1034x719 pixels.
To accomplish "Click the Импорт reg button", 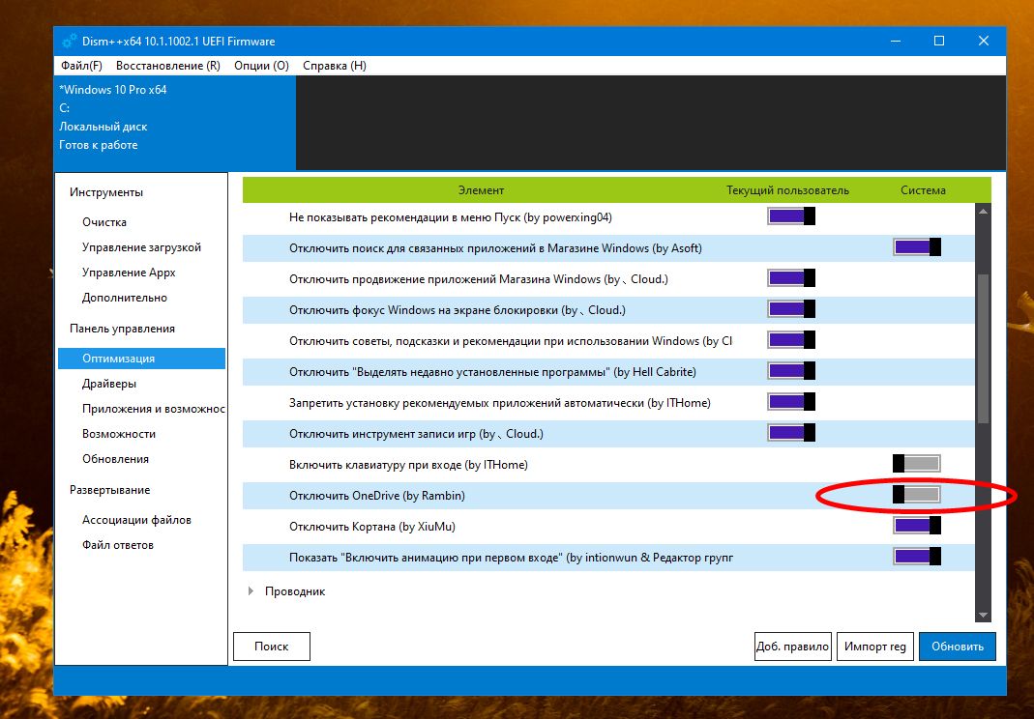I will [x=874, y=647].
